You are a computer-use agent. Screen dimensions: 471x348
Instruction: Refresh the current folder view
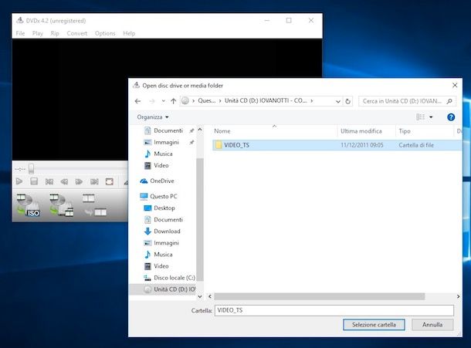[347, 102]
